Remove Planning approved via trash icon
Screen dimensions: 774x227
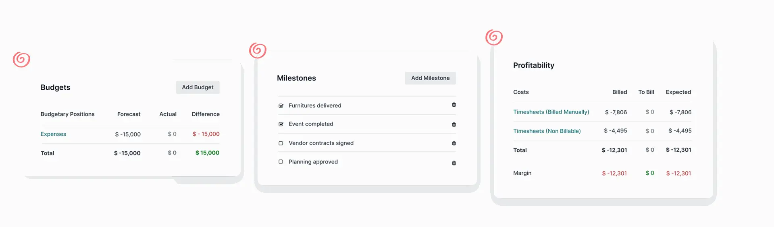pos(454,163)
